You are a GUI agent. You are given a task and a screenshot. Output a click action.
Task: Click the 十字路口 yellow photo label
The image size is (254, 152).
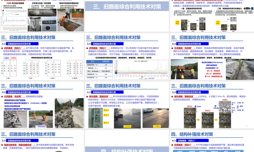click(x=157, y=126)
